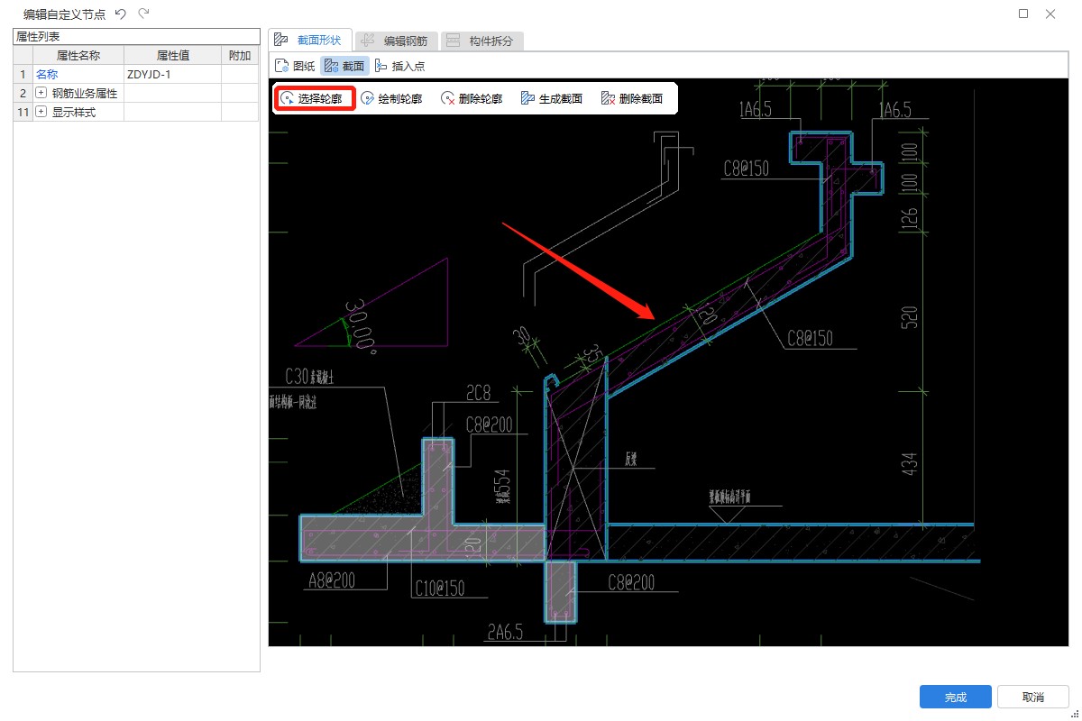The image size is (1082, 721).
Task: Click the undo arrow icon
Action: tap(121, 14)
